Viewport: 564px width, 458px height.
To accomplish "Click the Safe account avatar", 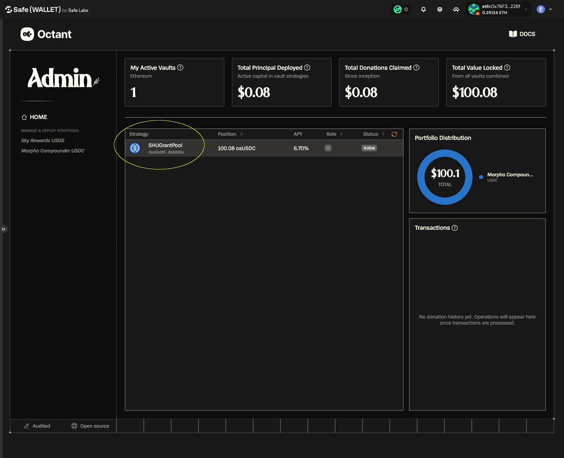I will (x=474, y=9).
